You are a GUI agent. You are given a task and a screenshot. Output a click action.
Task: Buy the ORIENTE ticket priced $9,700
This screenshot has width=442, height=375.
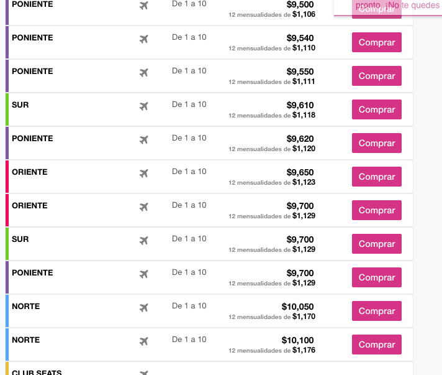(377, 210)
